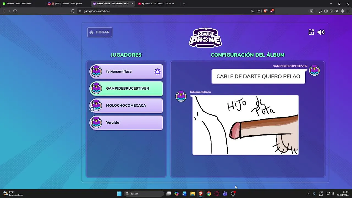
Task: Toggle the browser sidebar panel
Action: point(326,11)
